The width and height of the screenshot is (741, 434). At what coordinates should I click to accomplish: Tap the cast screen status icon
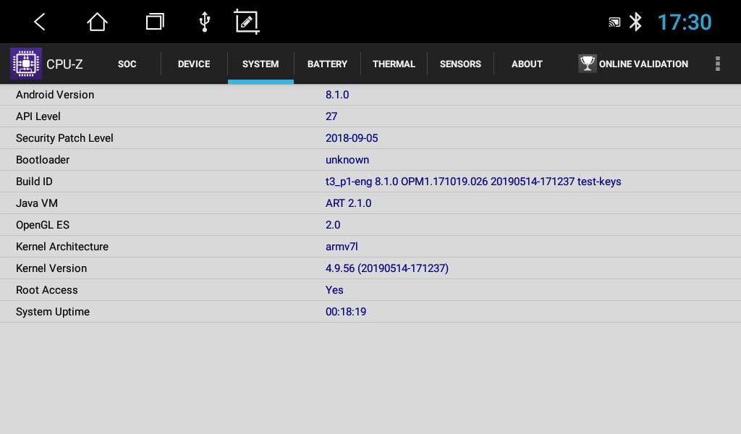click(x=614, y=22)
